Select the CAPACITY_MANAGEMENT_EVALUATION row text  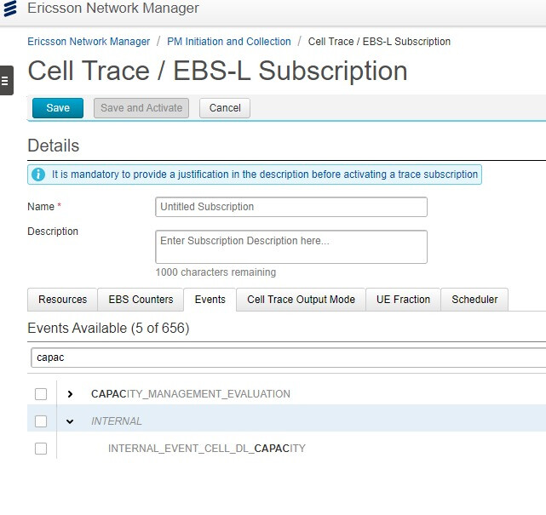click(191, 394)
